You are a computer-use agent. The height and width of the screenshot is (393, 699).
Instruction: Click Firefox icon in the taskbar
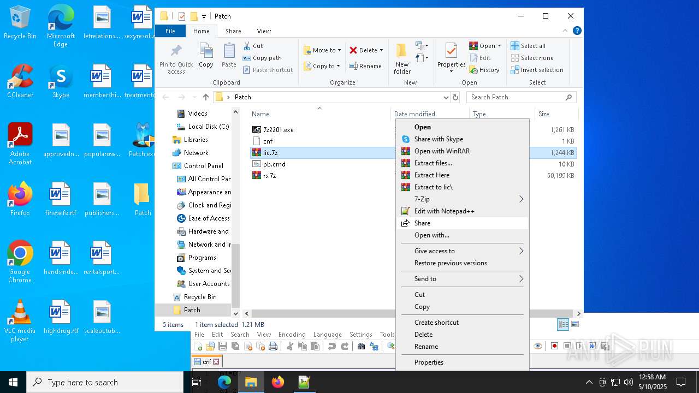point(278,382)
